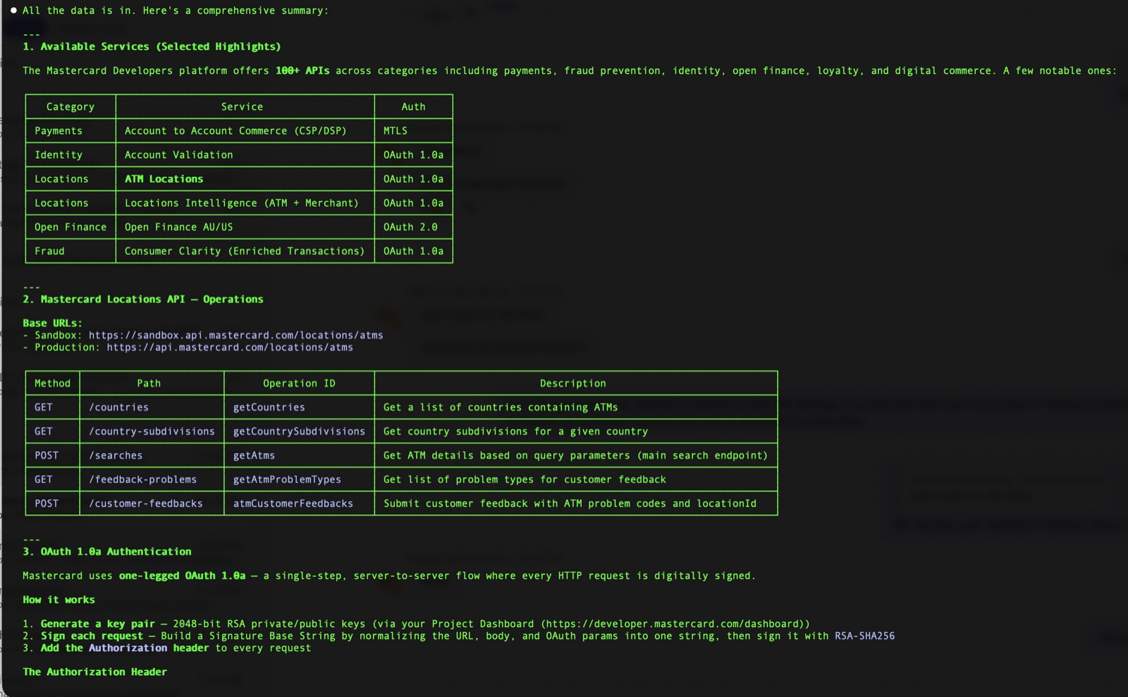This screenshot has width=1128, height=697.
Task: Open the production URL https://api.mastercard.com/locations/atms
Action: (230, 347)
